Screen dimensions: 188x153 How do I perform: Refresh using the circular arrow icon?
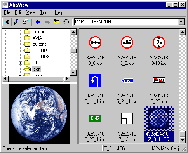point(66,22)
